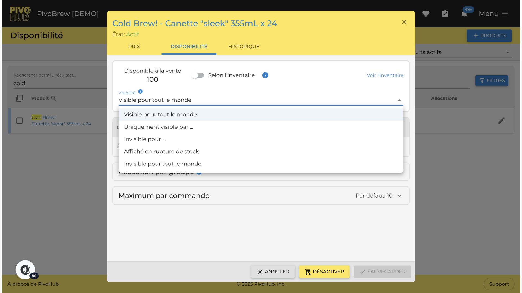Select 'Affiché en rupture de stock' option
The height and width of the screenshot is (293, 522).
coord(161,151)
